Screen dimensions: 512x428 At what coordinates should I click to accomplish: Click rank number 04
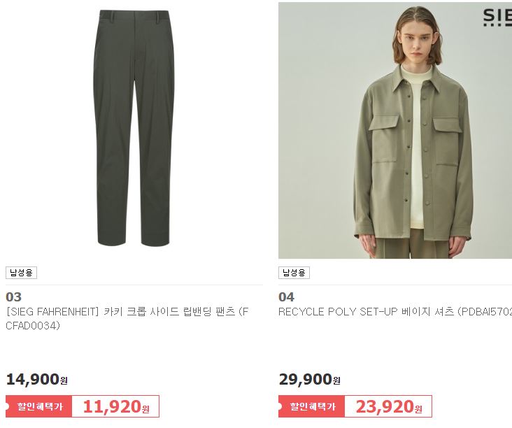click(x=286, y=297)
